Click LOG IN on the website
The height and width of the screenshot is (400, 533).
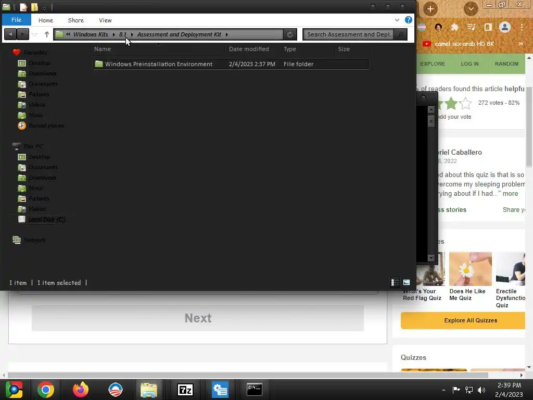point(469,64)
